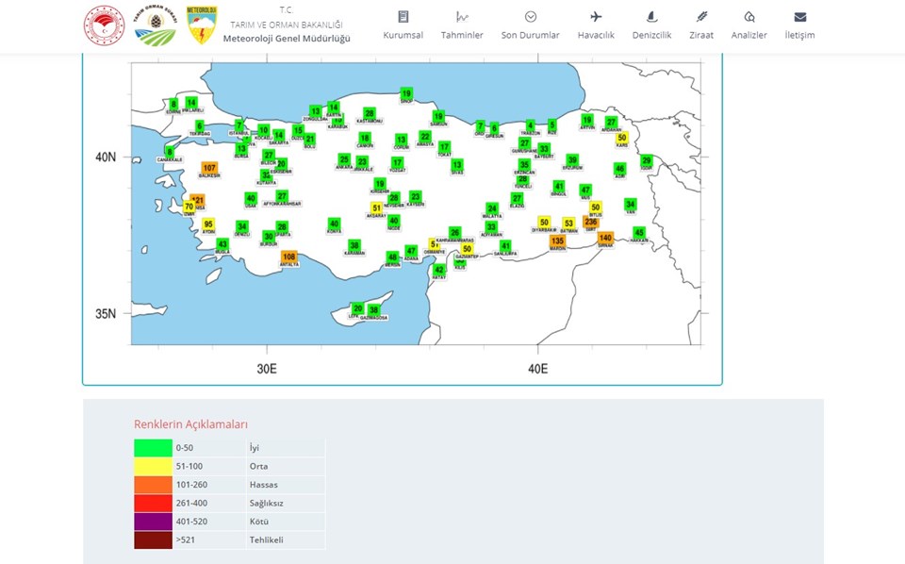Click the İletişim envelope icon

tap(799, 17)
